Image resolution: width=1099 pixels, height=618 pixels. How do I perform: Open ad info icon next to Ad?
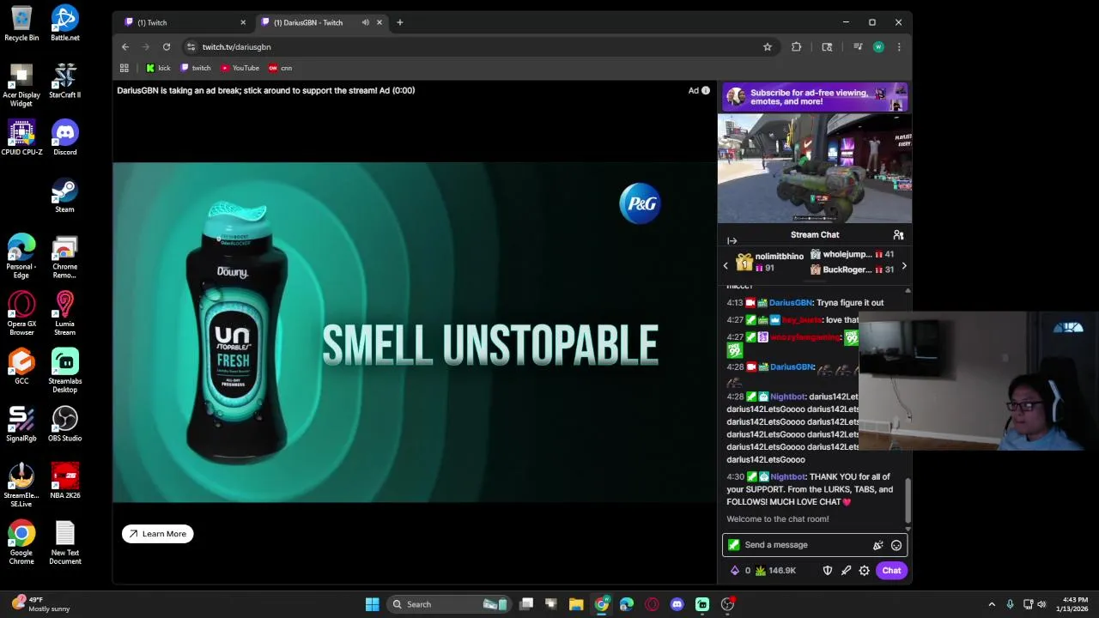pos(706,90)
